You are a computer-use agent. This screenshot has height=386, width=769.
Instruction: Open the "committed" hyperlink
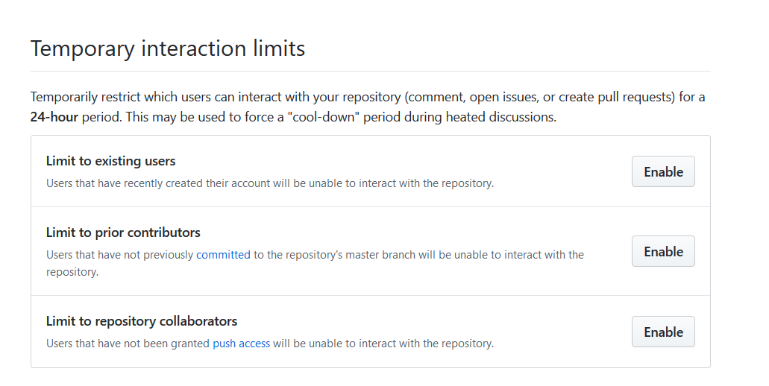click(223, 255)
